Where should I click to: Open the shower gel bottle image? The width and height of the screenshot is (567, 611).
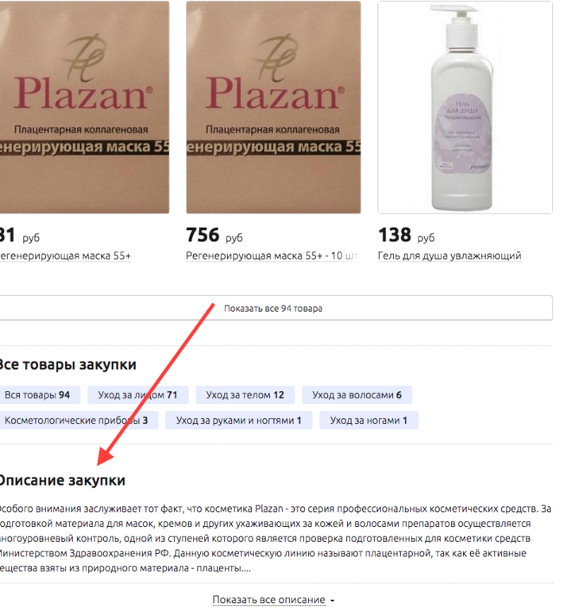(x=465, y=107)
